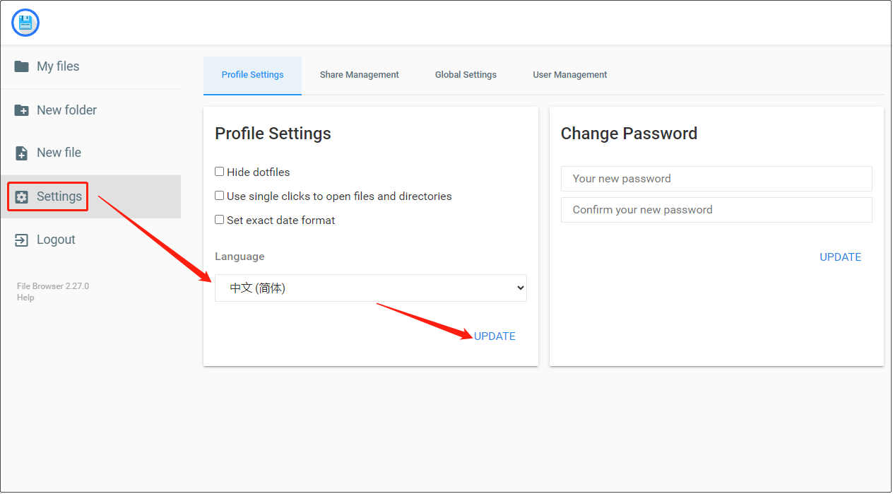Select the Settings gear icon
The image size is (893, 494).
click(x=22, y=196)
